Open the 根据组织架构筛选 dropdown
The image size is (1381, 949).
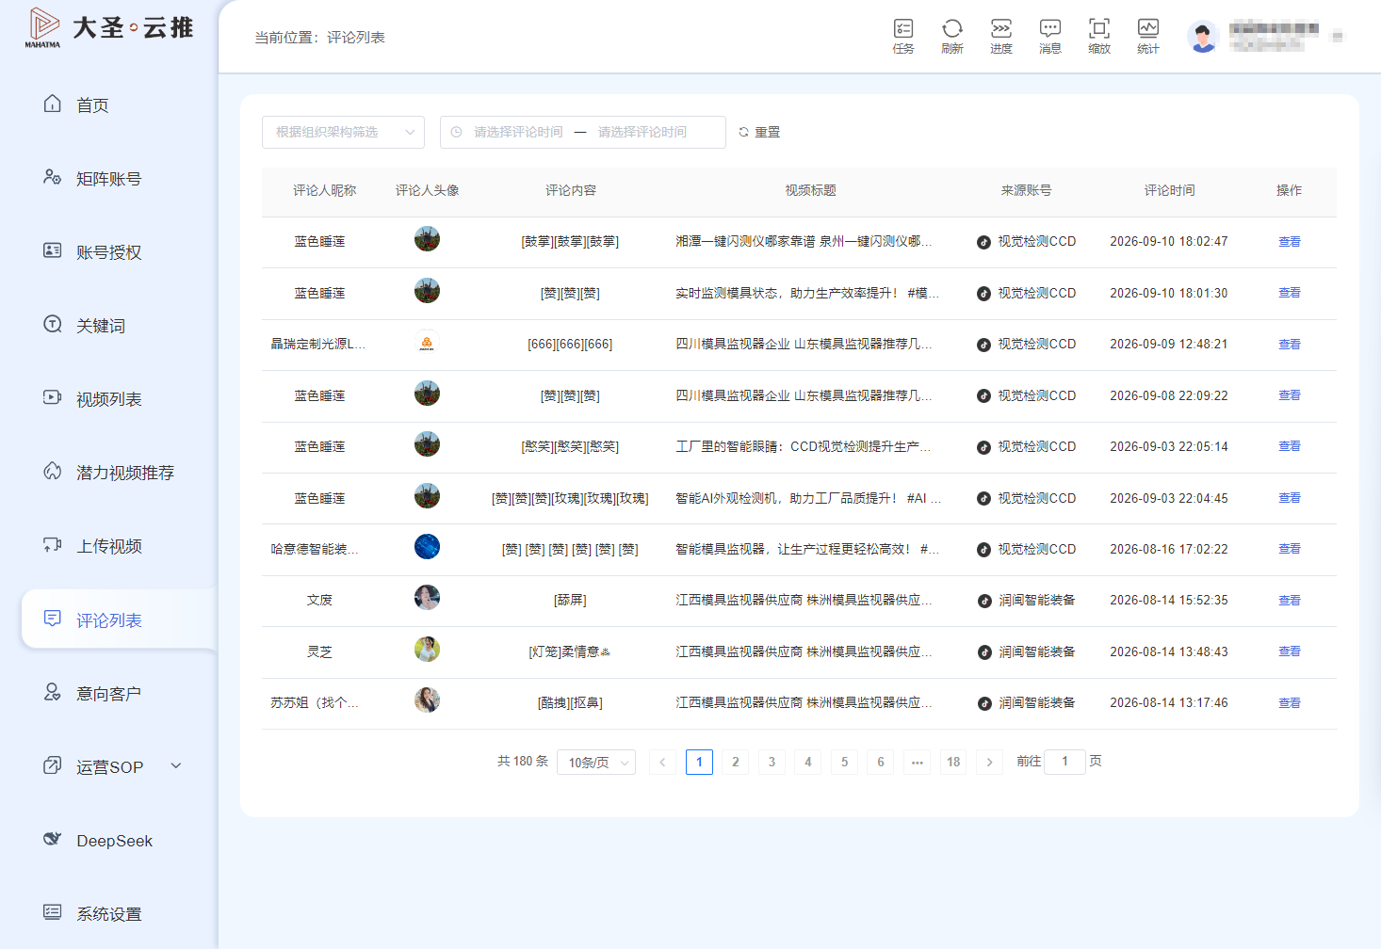coord(343,132)
